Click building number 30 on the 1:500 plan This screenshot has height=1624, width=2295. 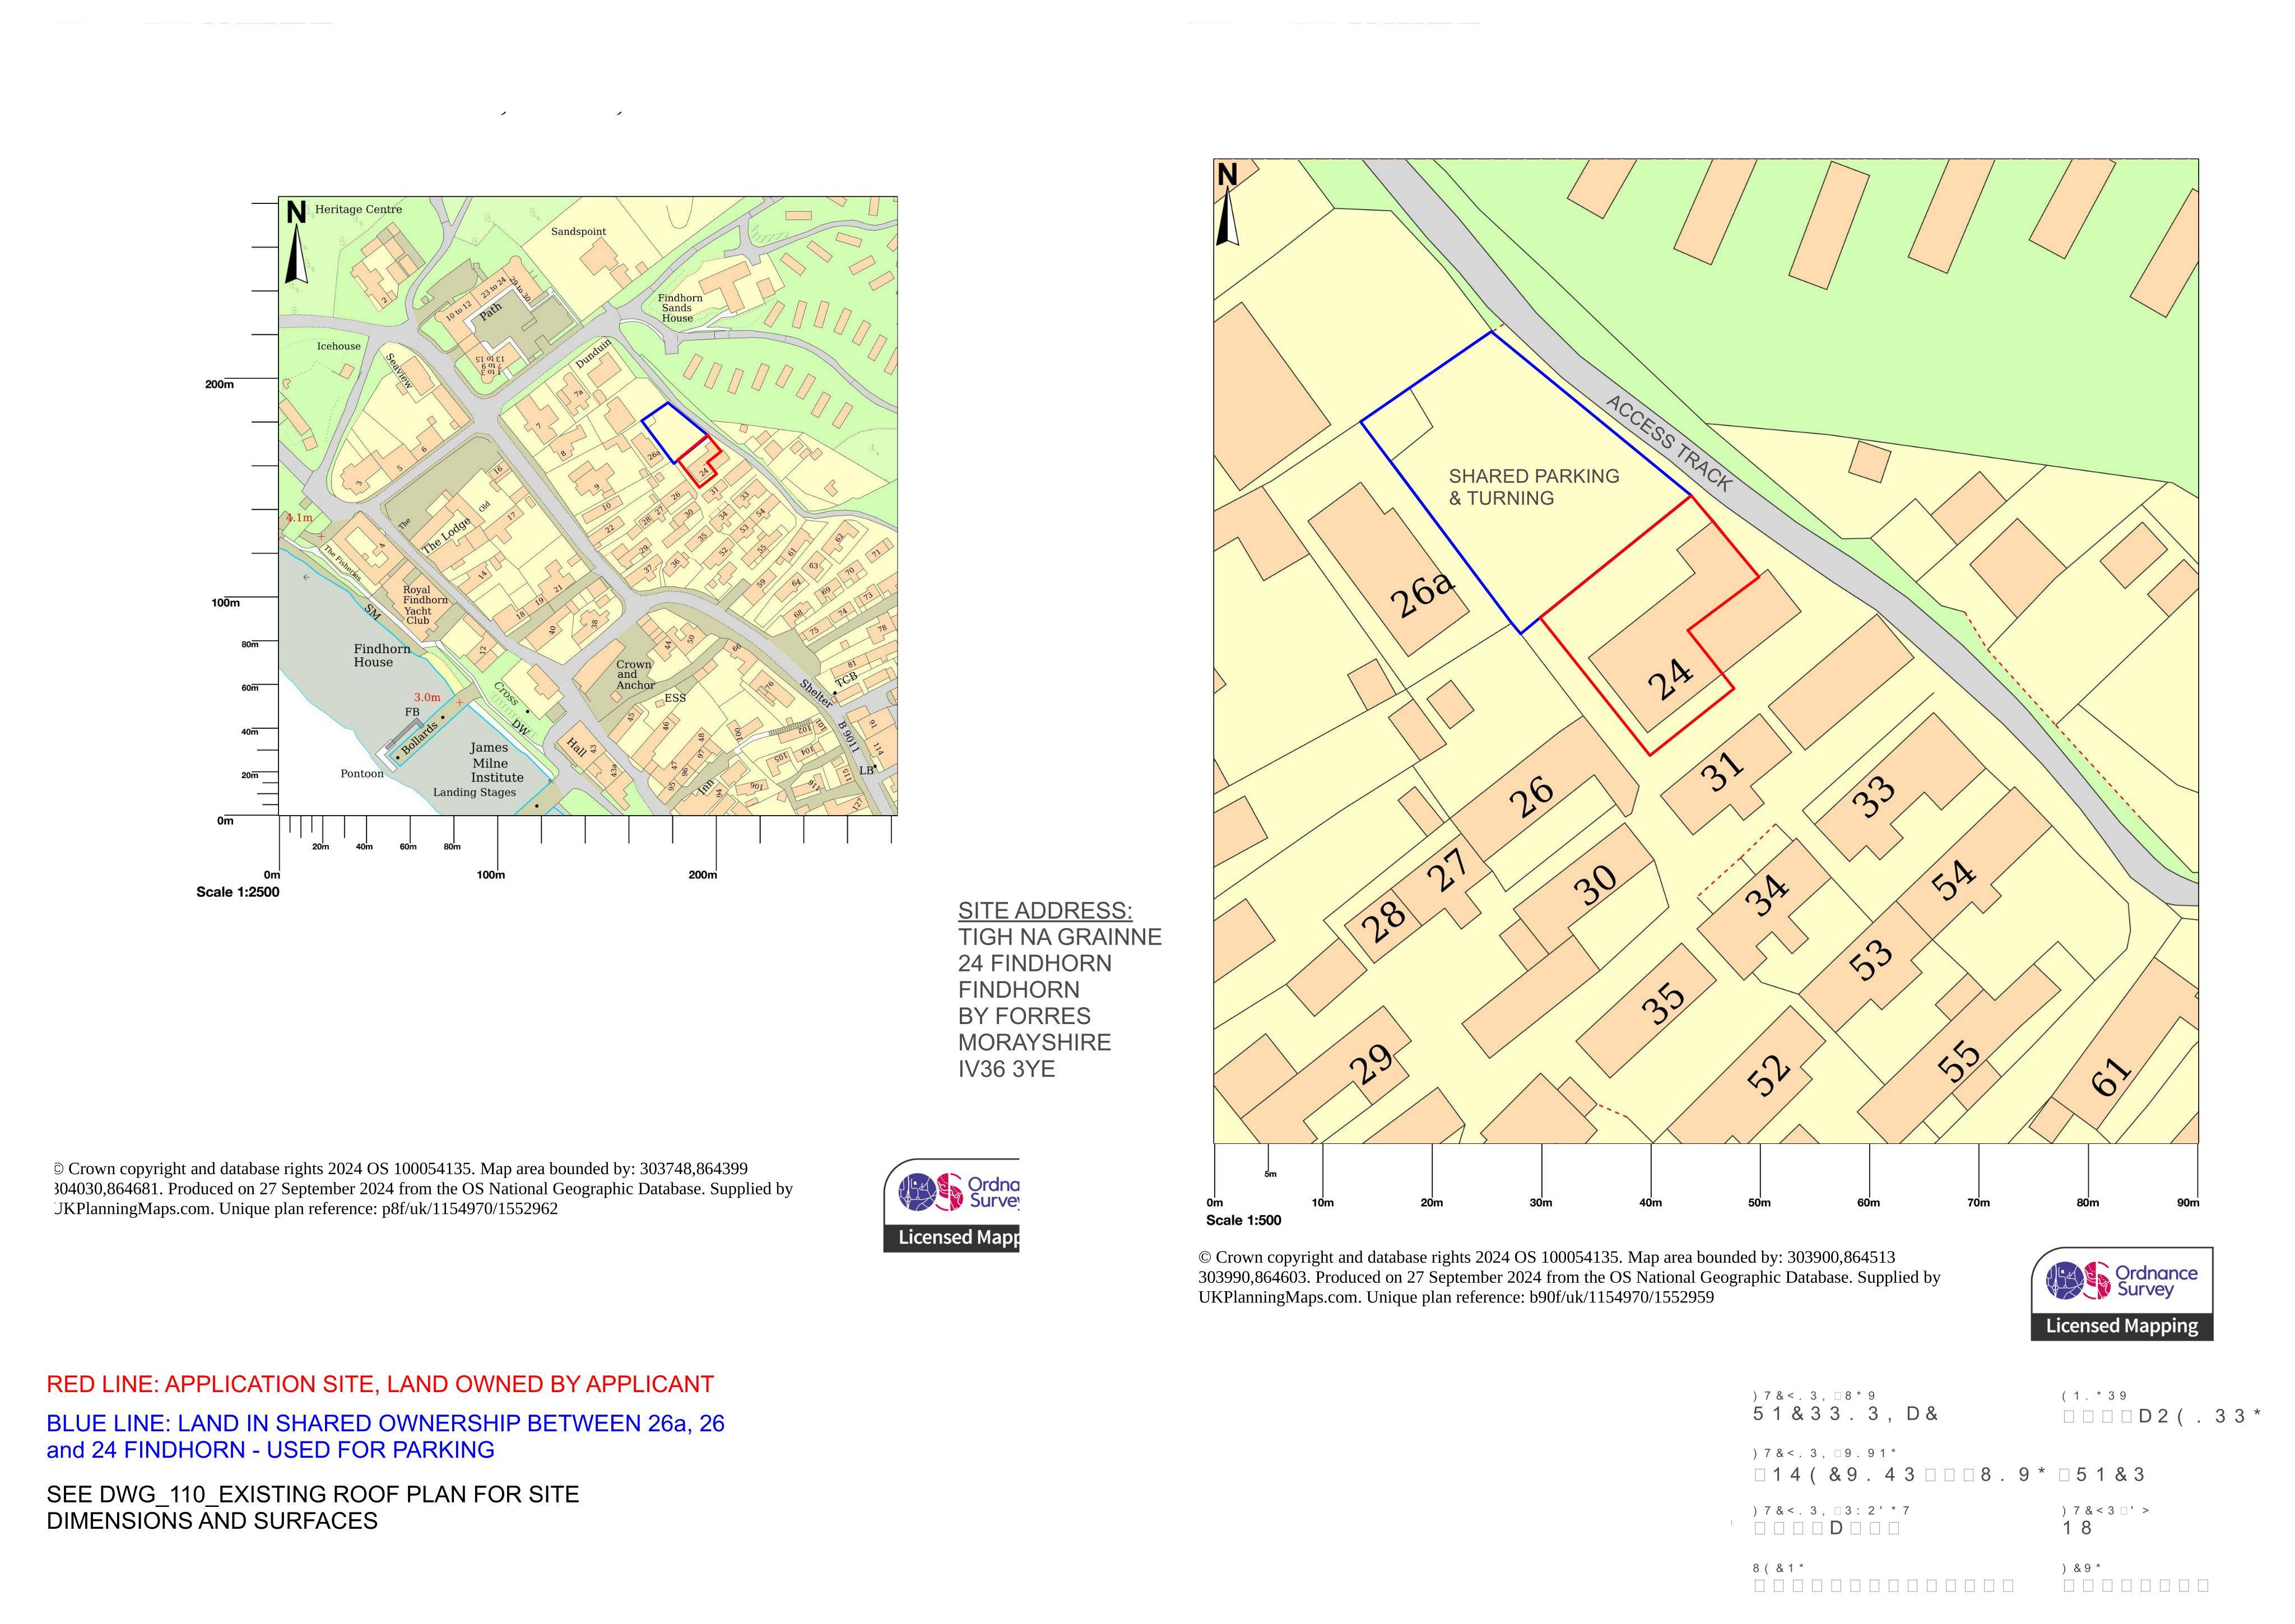point(1595,885)
